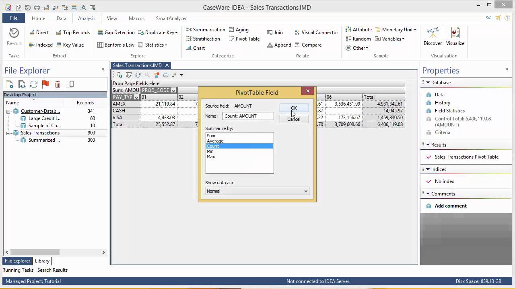Collapse Sales Transactions tree node
This screenshot has height=289, width=515.
pos(8,133)
